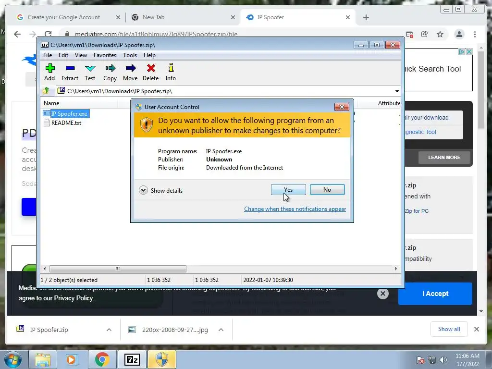Click I Accept cookie button
Image resolution: width=492 pixels, height=369 pixels.
pyautogui.click(x=435, y=294)
